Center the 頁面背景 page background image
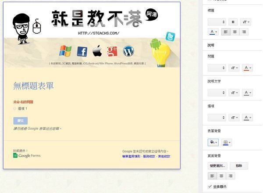The height and width of the screenshot is (193, 263). (221, 176)
